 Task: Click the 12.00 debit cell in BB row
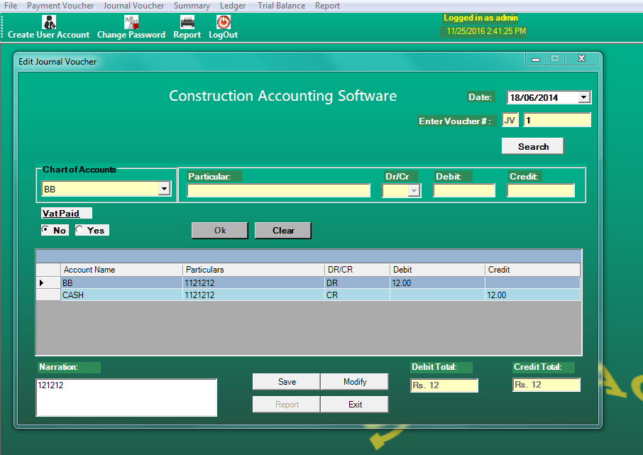tap(438, 283)
